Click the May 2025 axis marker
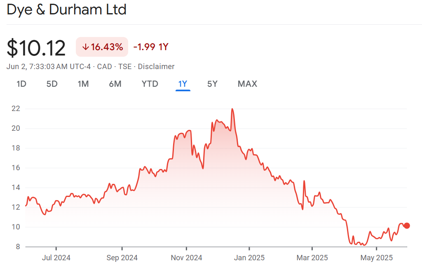Image resolution: width=422 pixels, height=273 pixels. [x=376, y=258]
